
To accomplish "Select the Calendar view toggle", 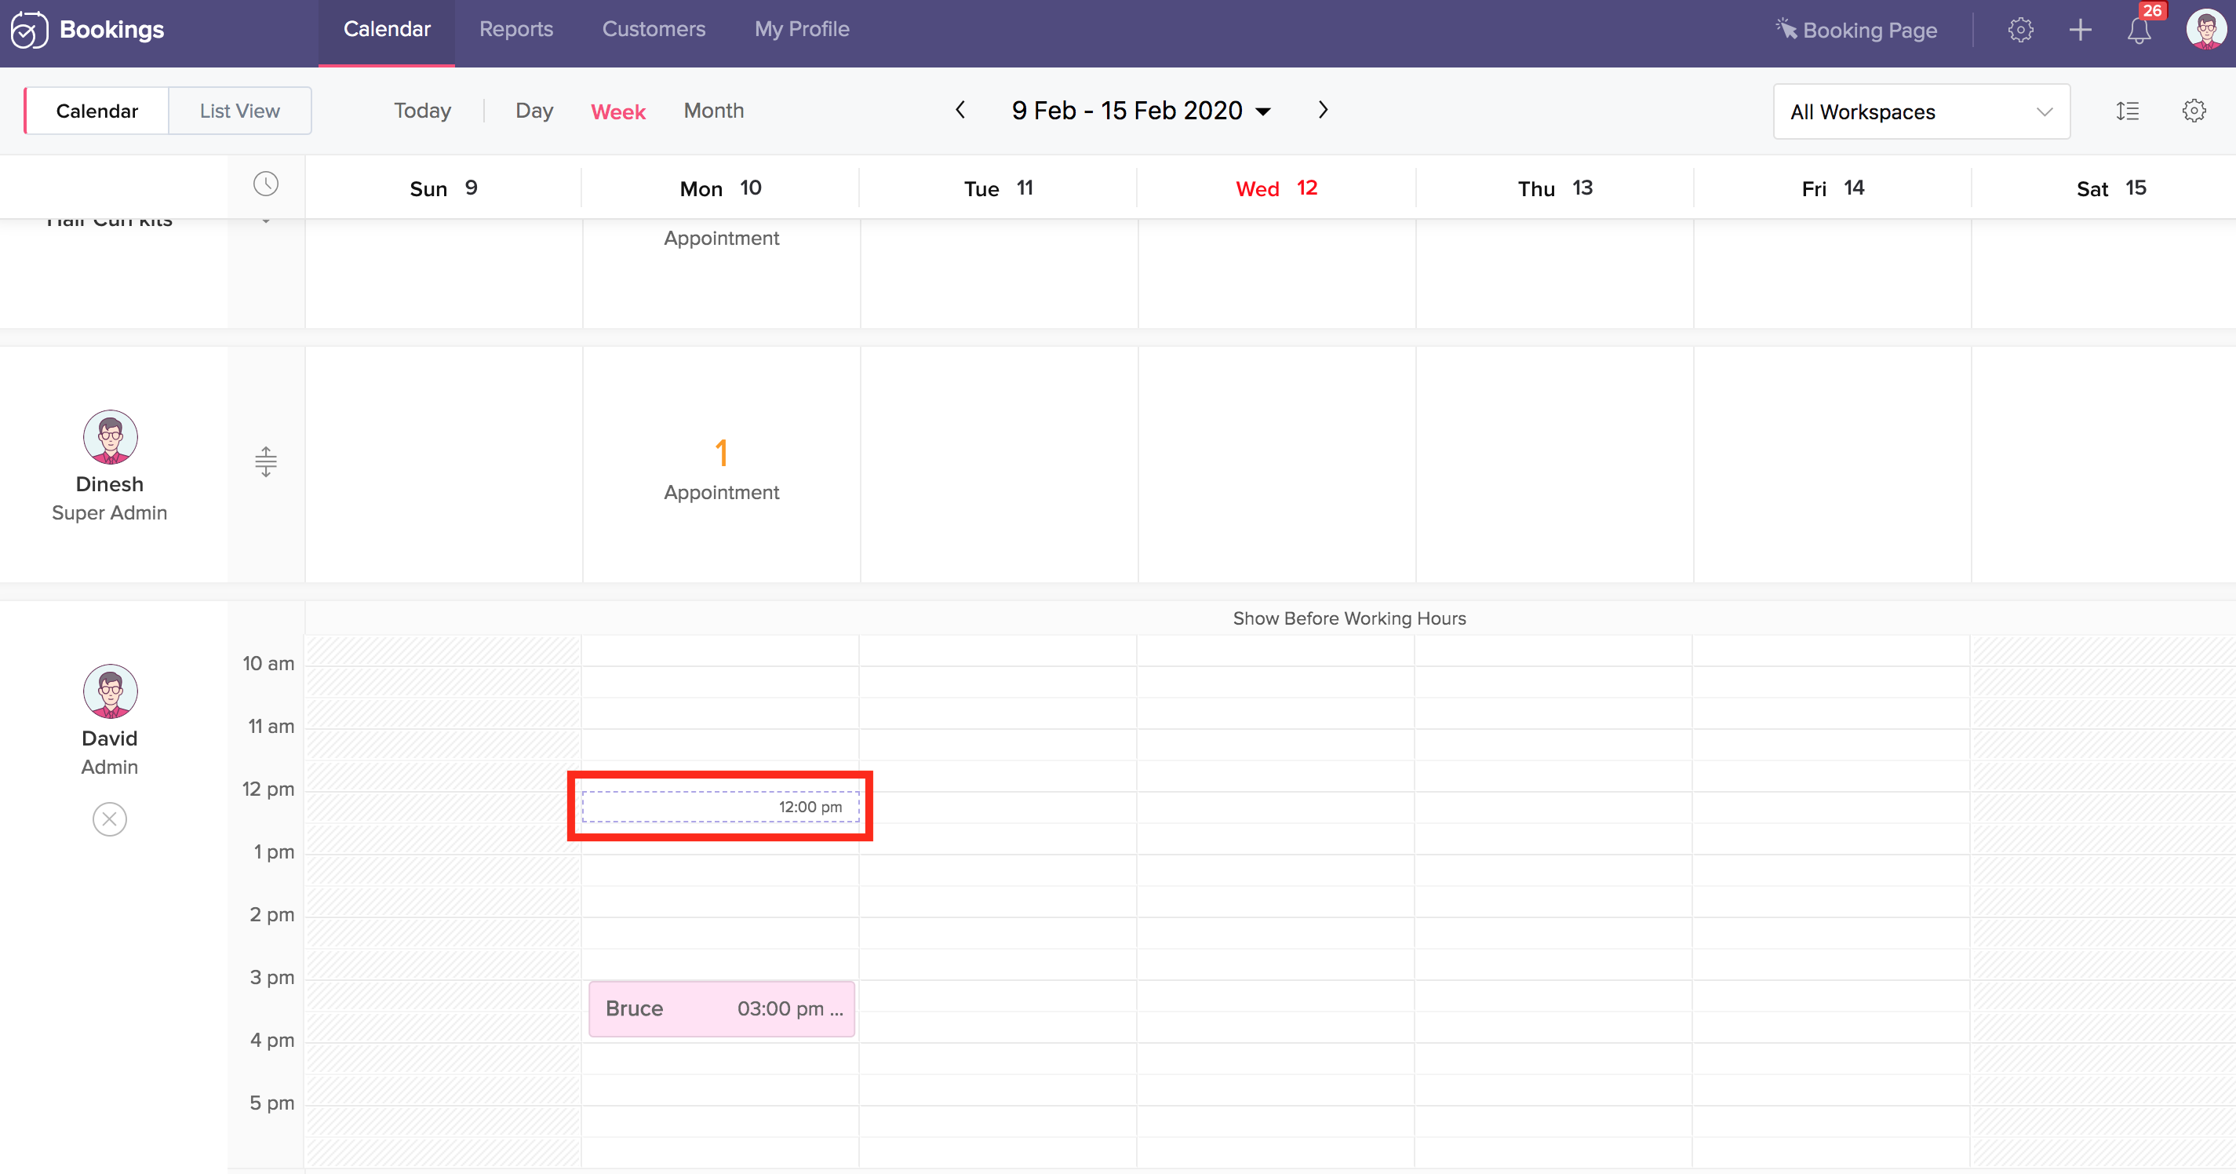I will tap(97, 111).
